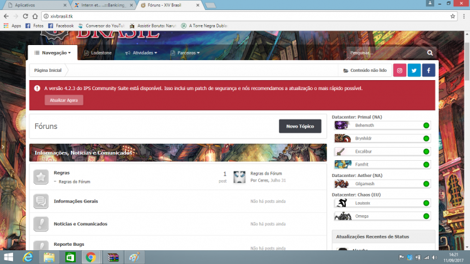
Task: Bookmark this page with star icon
Action: tap(452, 16)
